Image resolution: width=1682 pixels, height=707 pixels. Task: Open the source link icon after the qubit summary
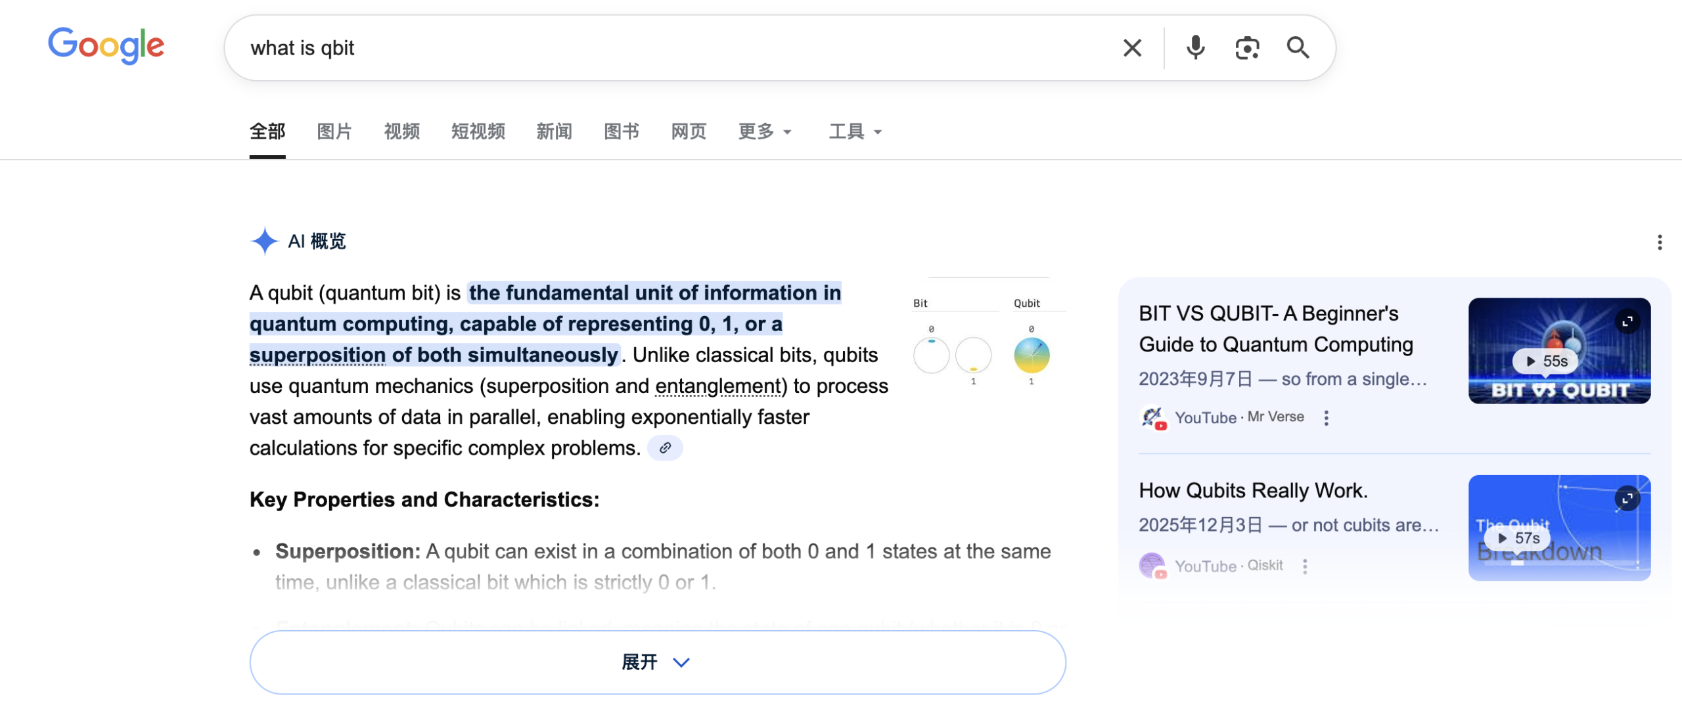[x=666, y=447]
